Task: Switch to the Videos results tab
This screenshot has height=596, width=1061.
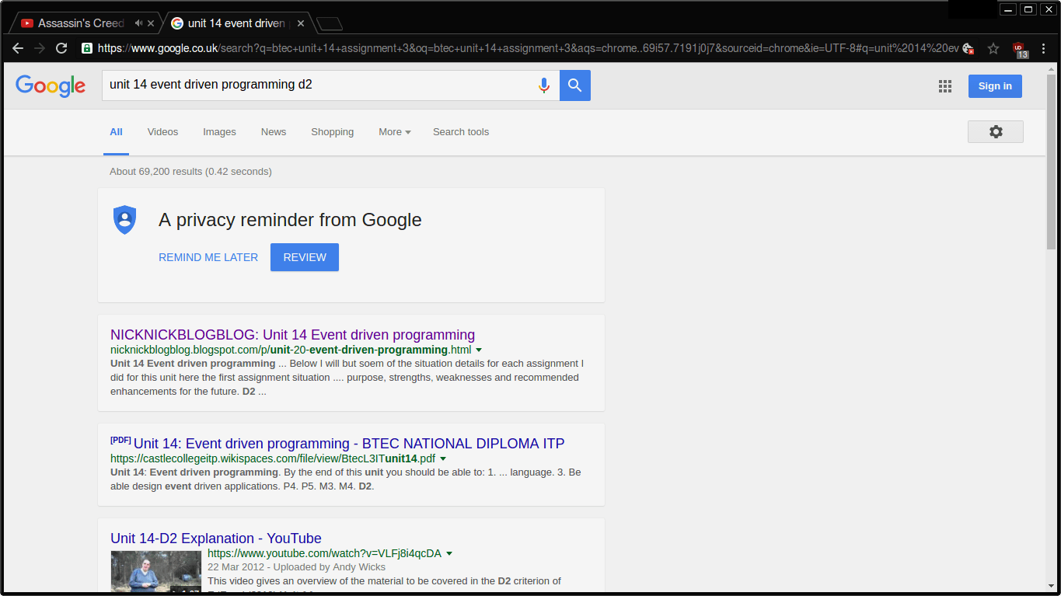Action: 162,132
